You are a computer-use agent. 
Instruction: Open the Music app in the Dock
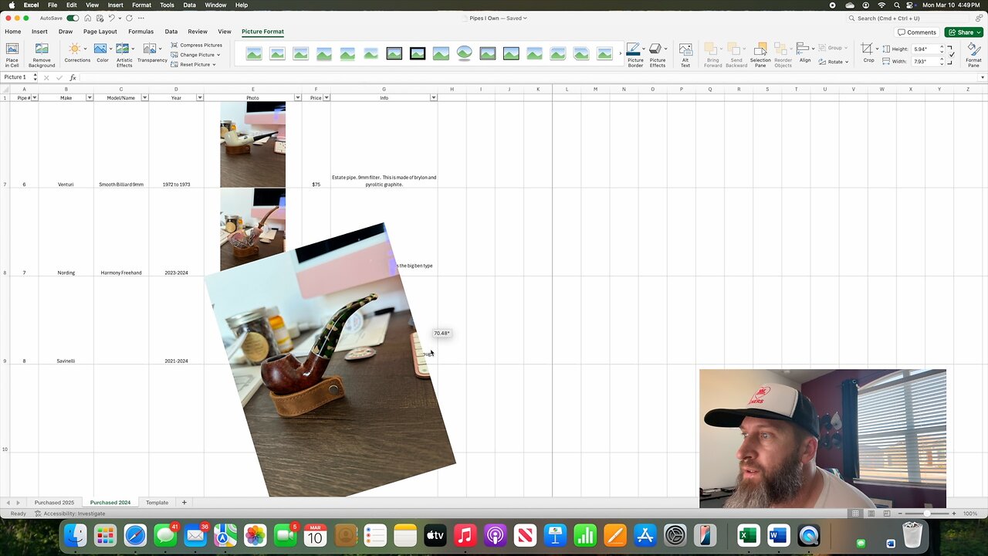point(465,535)
